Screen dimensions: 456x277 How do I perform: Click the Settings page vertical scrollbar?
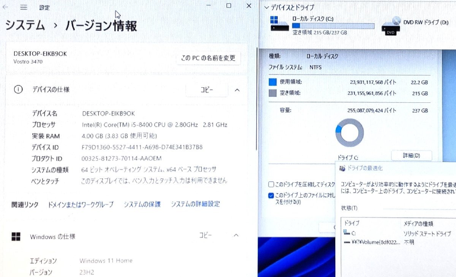click(257, 99)
